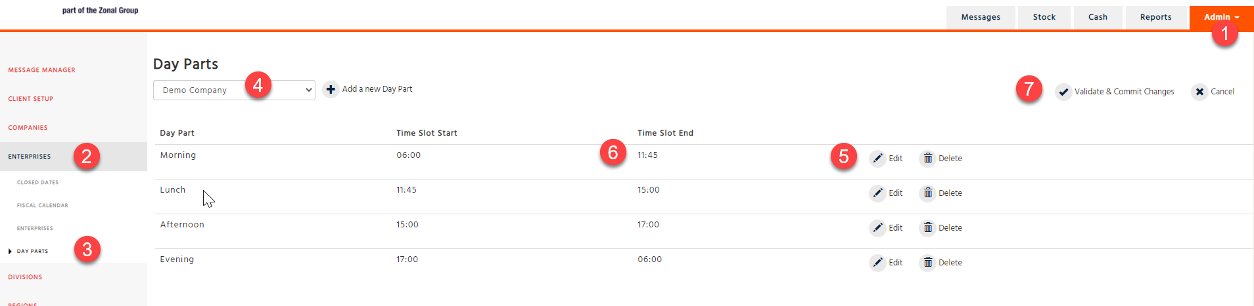Expand the Admin dropdown menu
The height and width of the screenshot is (306, 1254).
[1220, 18]
